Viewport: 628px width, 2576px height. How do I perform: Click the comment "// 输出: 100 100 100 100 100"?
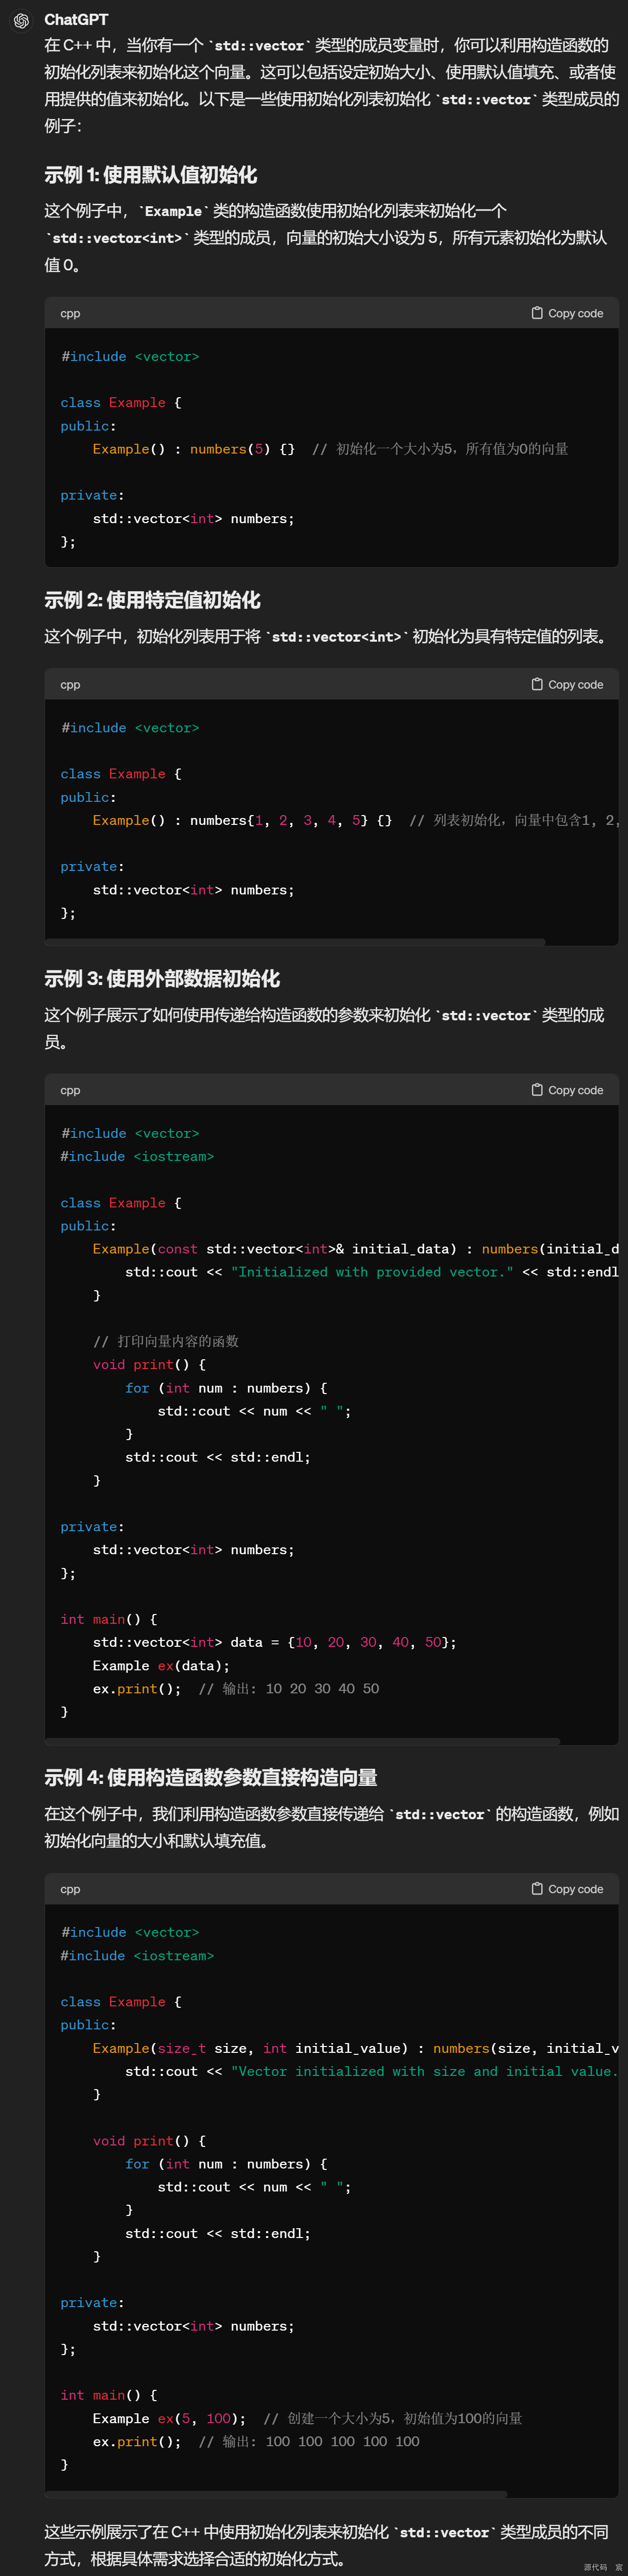point(309,2441)
